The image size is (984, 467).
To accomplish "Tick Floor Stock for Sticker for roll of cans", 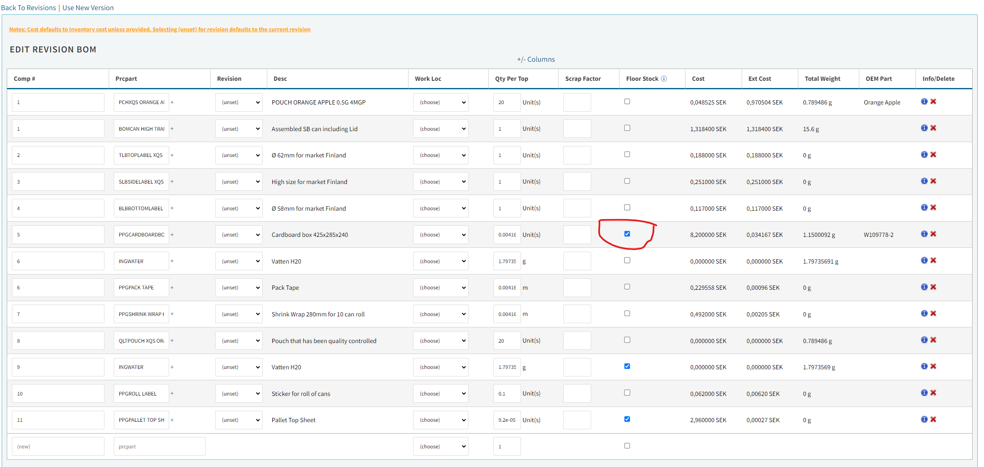I will [x=627, y=393].
